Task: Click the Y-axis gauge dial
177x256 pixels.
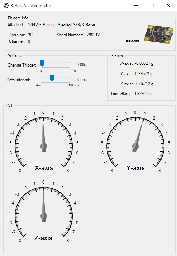Action: coord(135,142)
